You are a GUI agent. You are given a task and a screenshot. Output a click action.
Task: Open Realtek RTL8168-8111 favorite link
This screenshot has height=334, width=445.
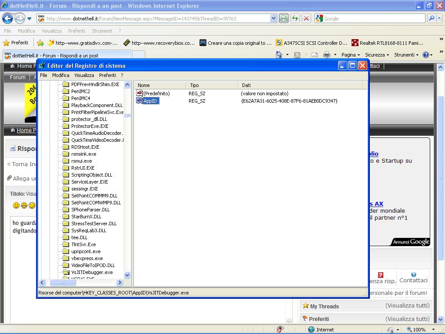click(388, 43)
